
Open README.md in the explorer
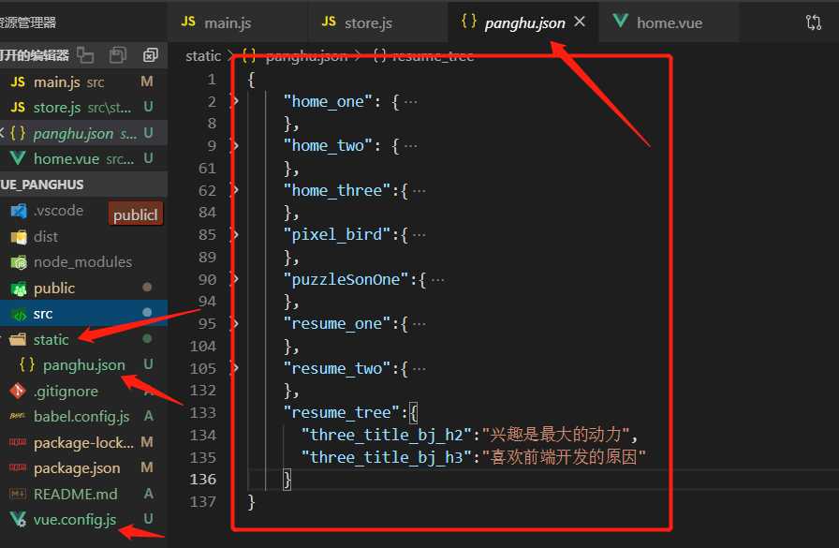coord(83,494)
